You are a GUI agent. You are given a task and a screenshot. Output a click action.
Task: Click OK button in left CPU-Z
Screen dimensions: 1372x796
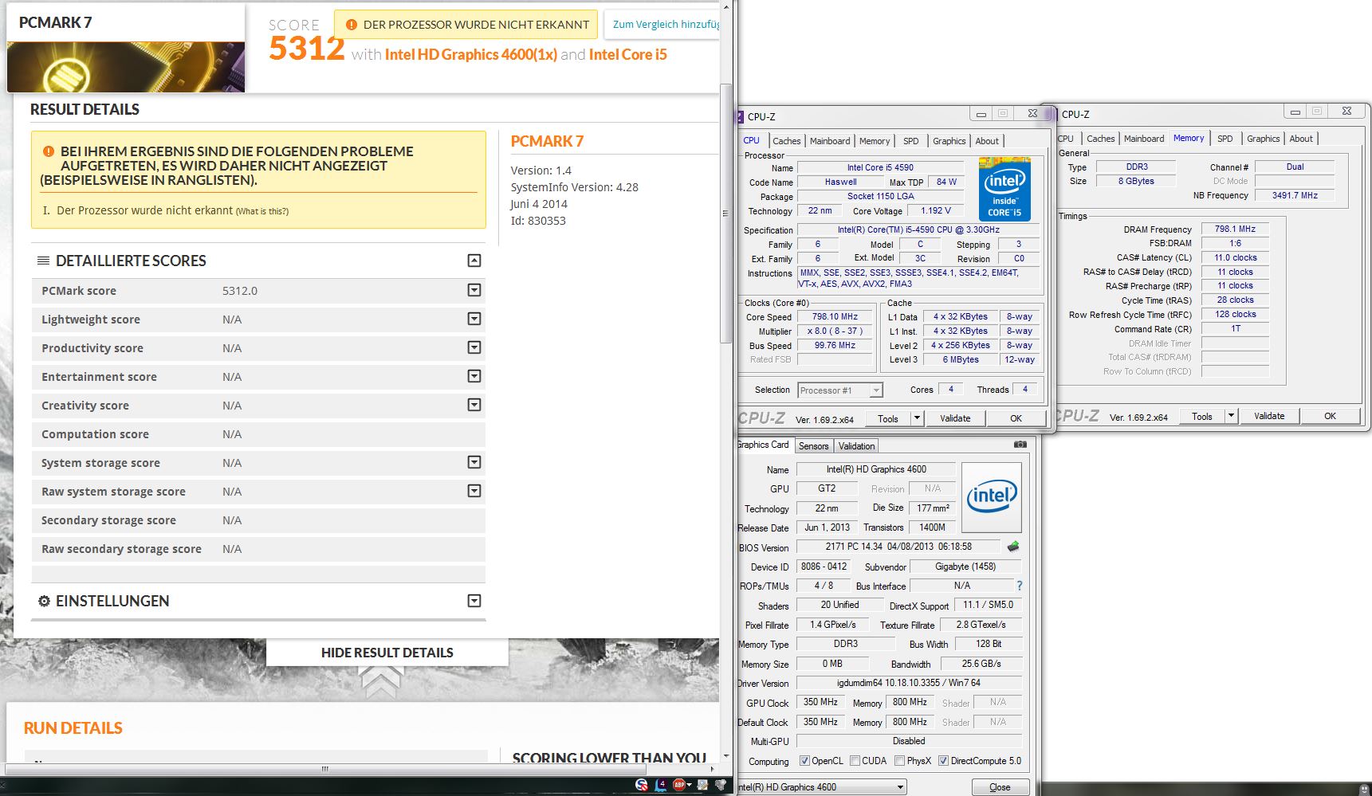click(1016, 418)
